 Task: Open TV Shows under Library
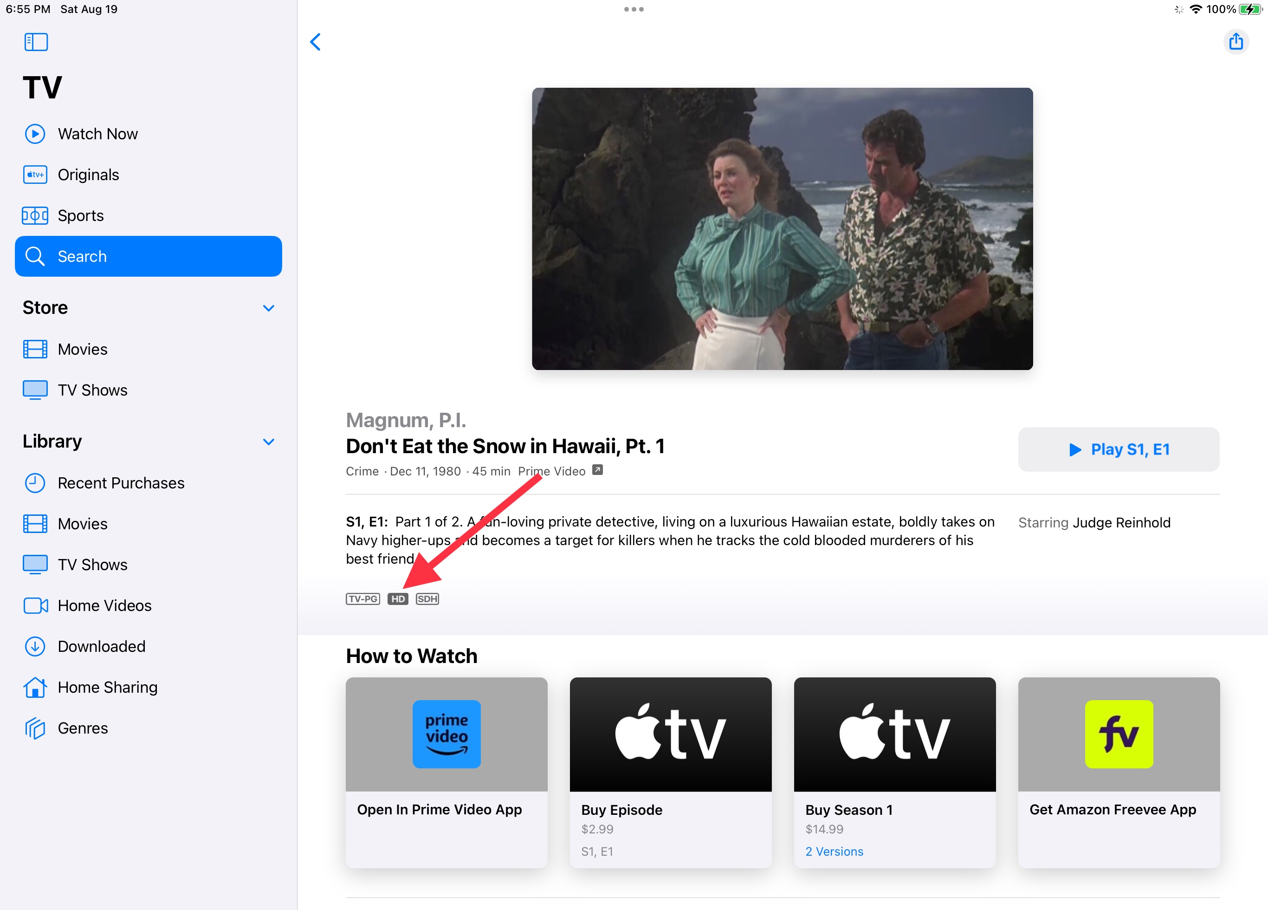coord(92,565)
